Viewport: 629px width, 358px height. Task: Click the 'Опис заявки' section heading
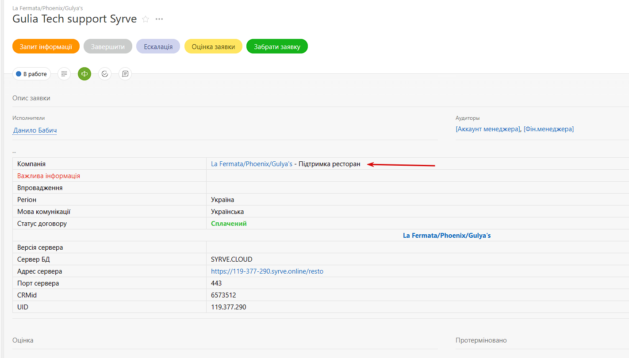(31, 98)
